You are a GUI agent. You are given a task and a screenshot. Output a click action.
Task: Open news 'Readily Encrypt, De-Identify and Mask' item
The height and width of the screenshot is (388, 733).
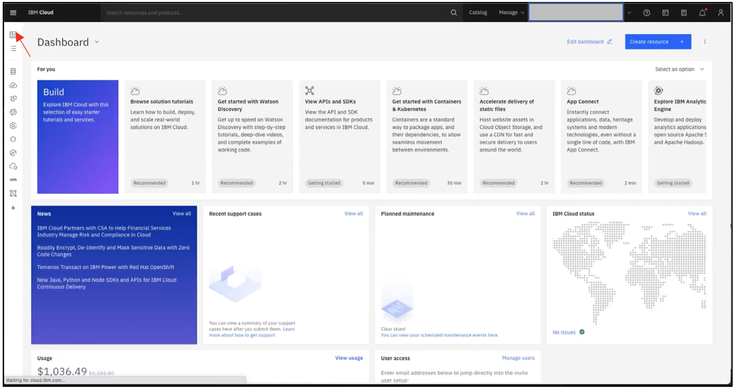(113, 251)
